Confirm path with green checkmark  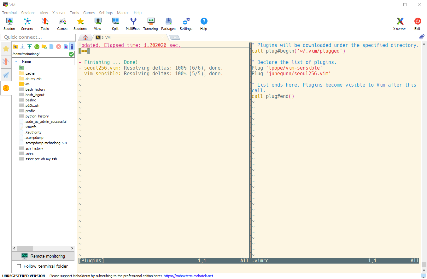pyautogui.click(x=71, y=54)
